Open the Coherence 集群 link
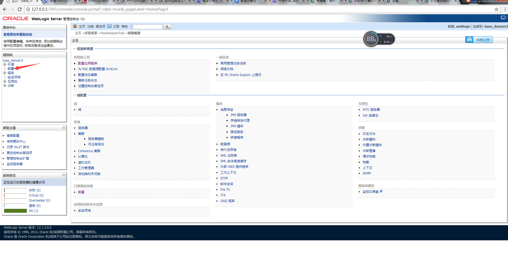 [89, 151]
